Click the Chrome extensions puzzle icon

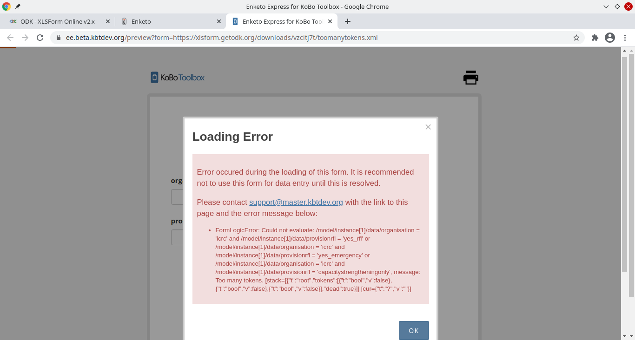pos(595,38)
